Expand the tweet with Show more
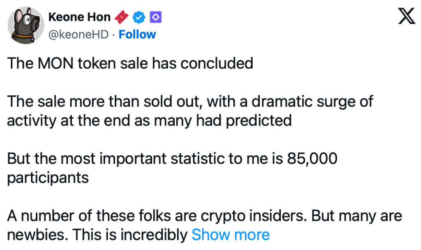Screen dimensions: 421x250 [x=231, y=235]
